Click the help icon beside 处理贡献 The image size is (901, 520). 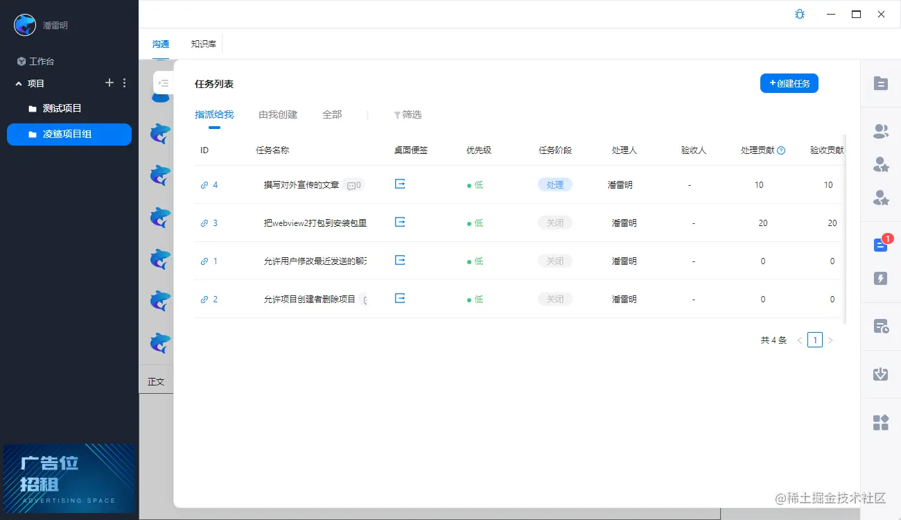pos(781,150)
